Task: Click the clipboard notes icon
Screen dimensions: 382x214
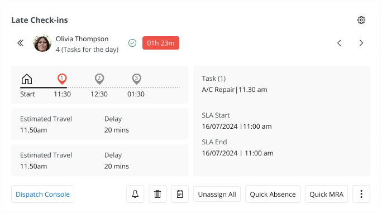Action: click(180, 194)
